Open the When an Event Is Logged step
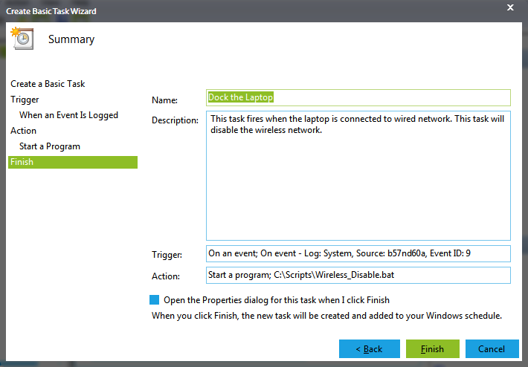 coord(68,115)
